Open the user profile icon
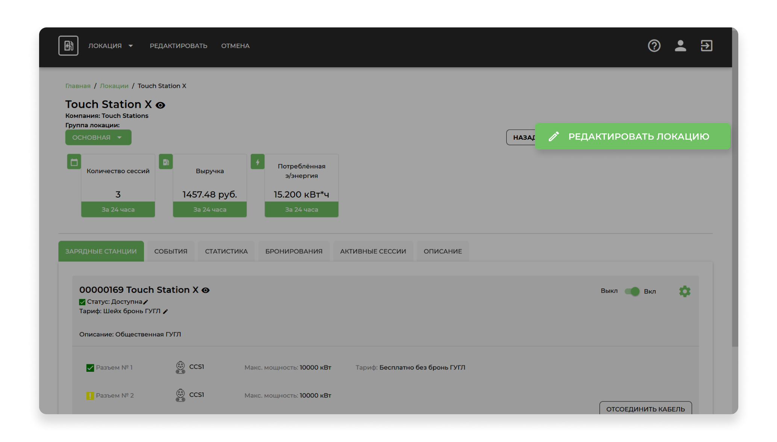777x442 pixels. [x=680, y=46]
